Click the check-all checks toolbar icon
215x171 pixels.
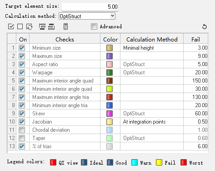tap(11, 26)
